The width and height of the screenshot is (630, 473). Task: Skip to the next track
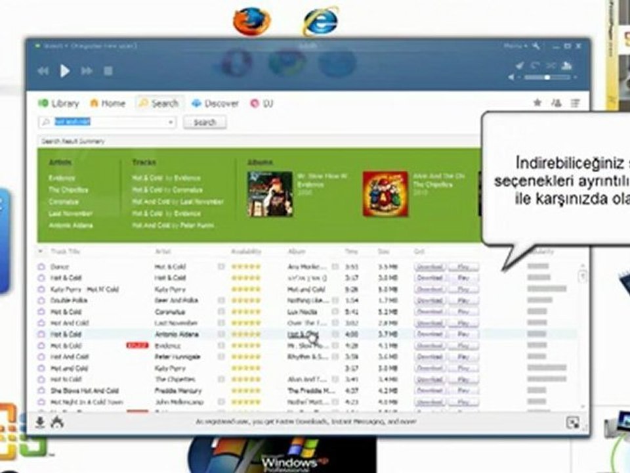[87, 71]
